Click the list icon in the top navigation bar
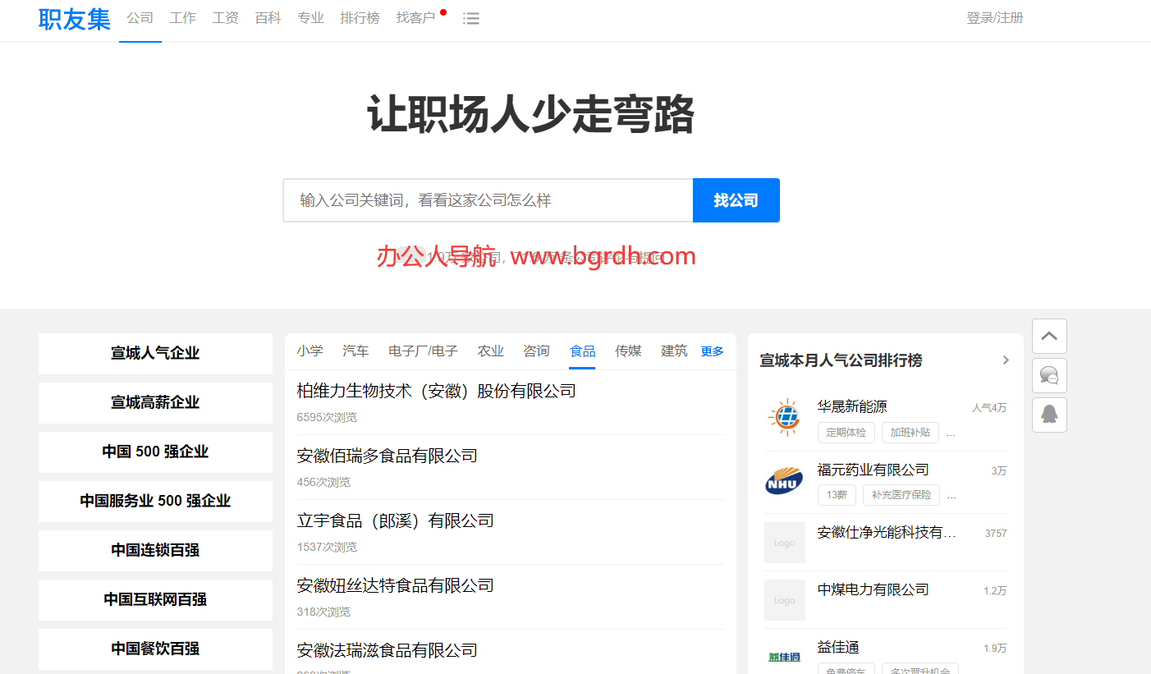The width and height of the screenshot is (1151, 674). 471,18
